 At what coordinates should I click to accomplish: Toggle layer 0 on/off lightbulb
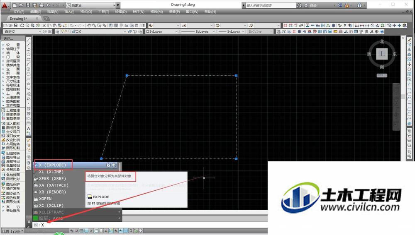[63, 31]
